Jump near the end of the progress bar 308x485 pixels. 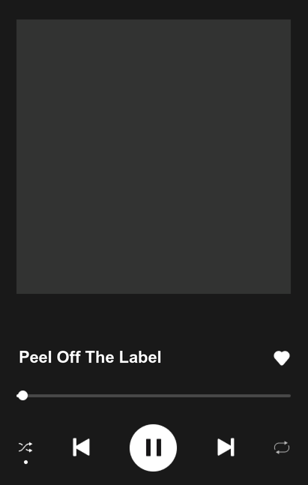285,396
